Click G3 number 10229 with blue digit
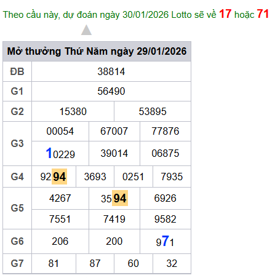Image resolution: width=275 pixels, height=278 pixels. pyautogui.click(x=60, y=154)
